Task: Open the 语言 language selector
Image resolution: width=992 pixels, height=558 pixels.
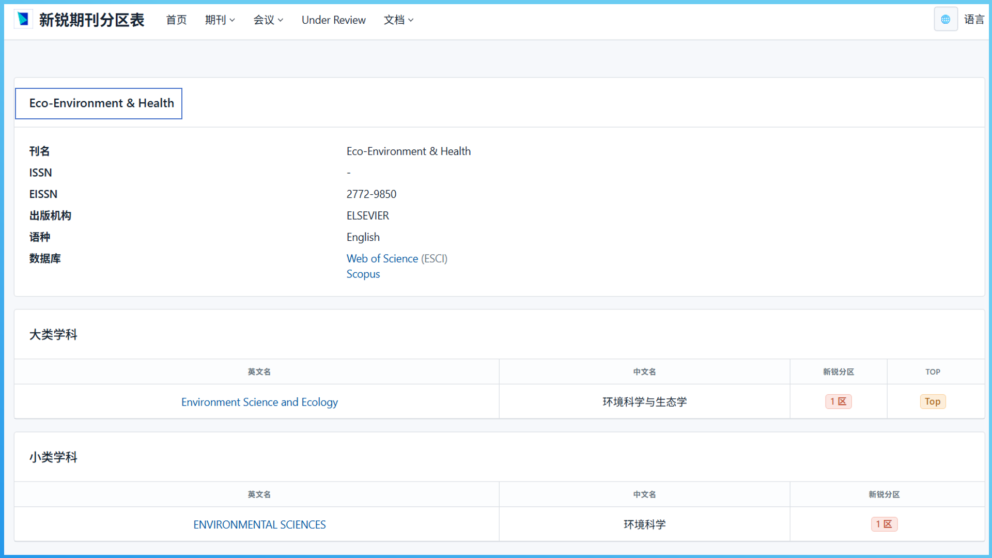Action: point(974,19)
